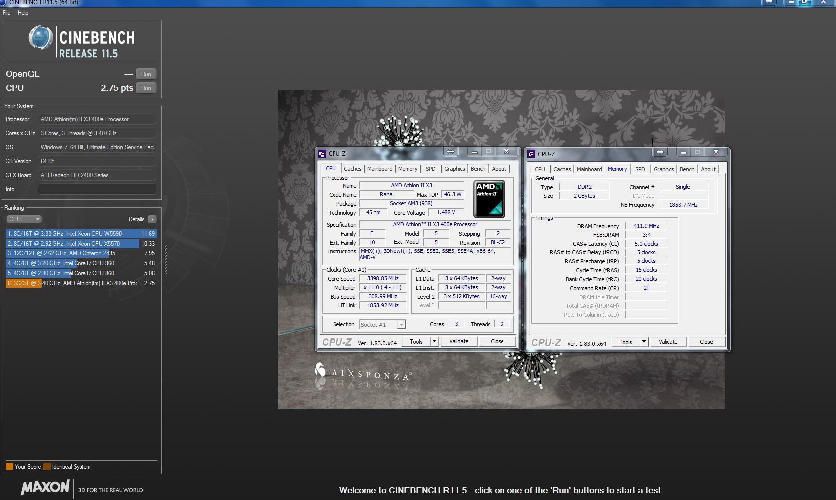The image size is (836, 500).
Task: Run the OpenGL benchmark
Action: [x=146, y=74]
